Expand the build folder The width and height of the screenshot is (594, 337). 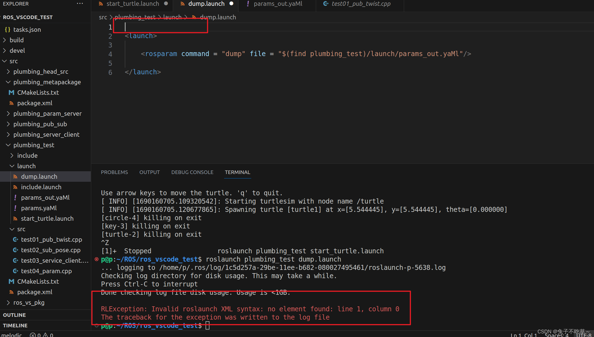click(16, 40)
